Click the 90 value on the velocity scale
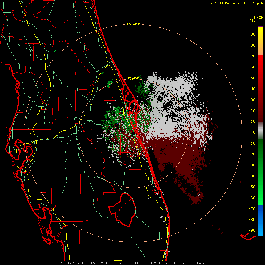The image size is (265, 265). (253, 34)
